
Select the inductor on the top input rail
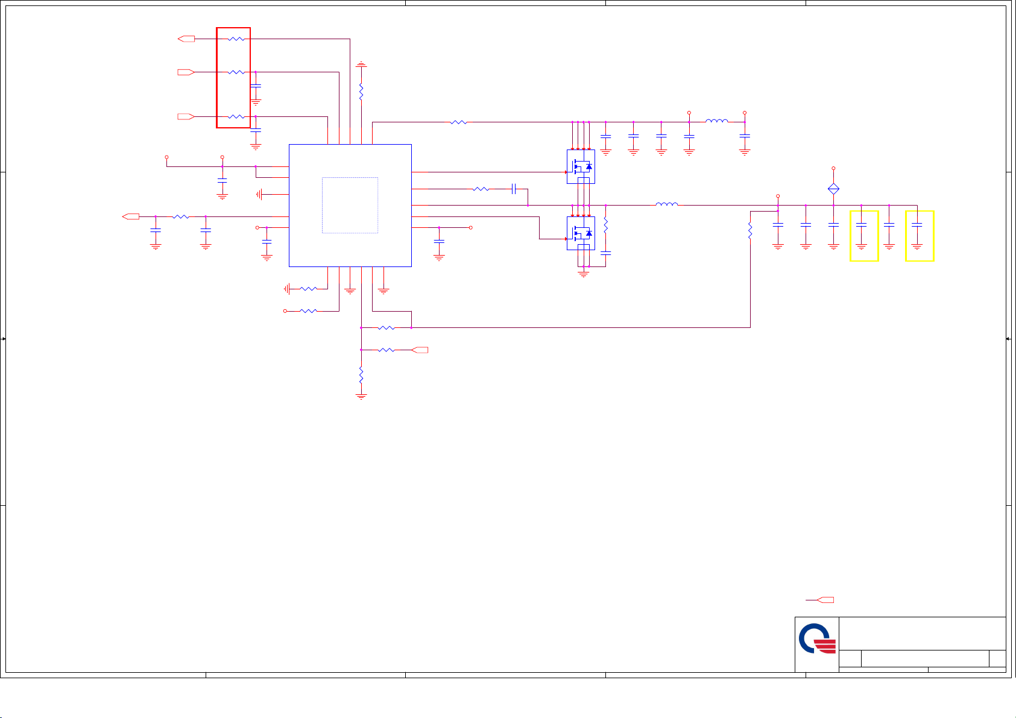click(x=717, y=121)
